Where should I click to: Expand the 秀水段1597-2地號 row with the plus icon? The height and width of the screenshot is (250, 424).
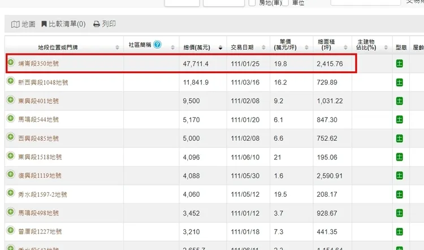coord(11,193)
